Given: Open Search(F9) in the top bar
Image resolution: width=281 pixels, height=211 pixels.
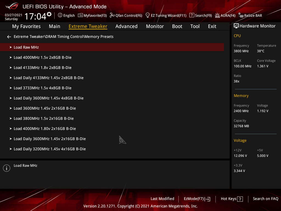Looking at the screenshot, I should (x=201, y=15).
